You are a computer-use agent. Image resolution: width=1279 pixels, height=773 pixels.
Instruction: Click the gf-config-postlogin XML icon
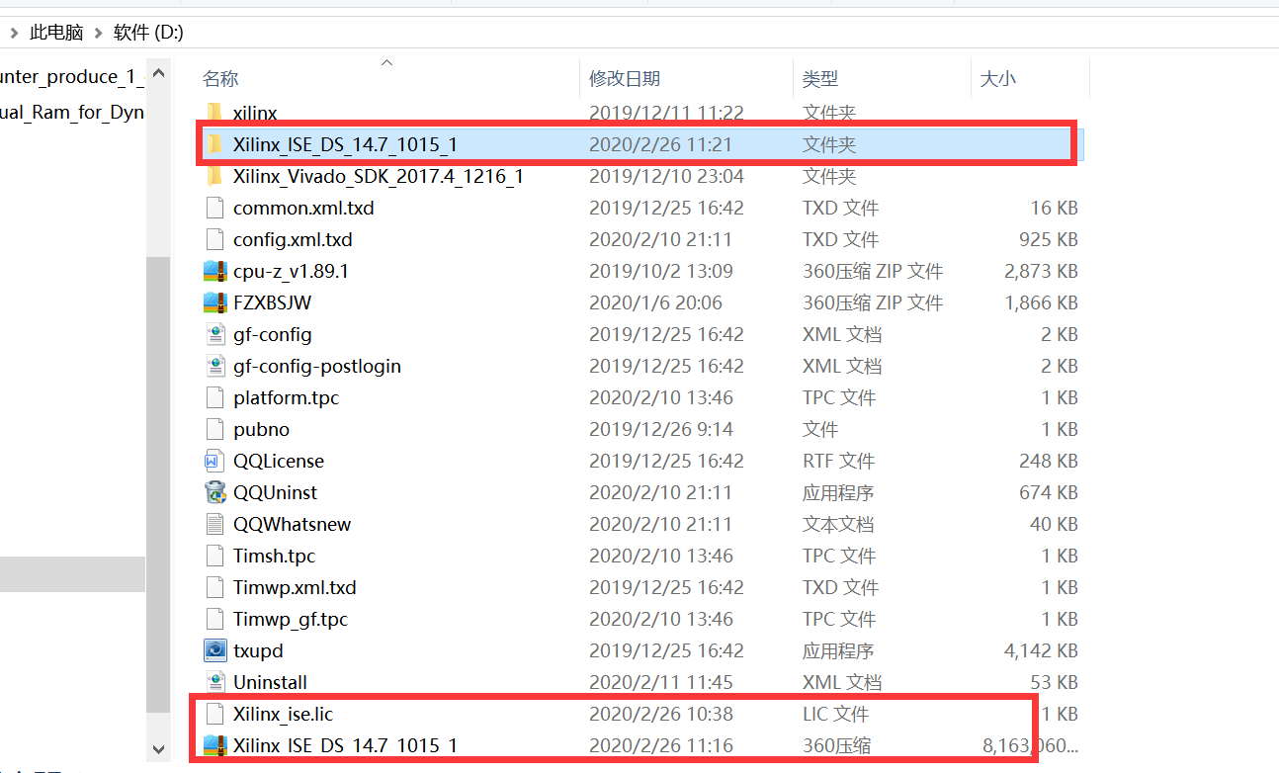pyautogui.click(x=214, y=366)
